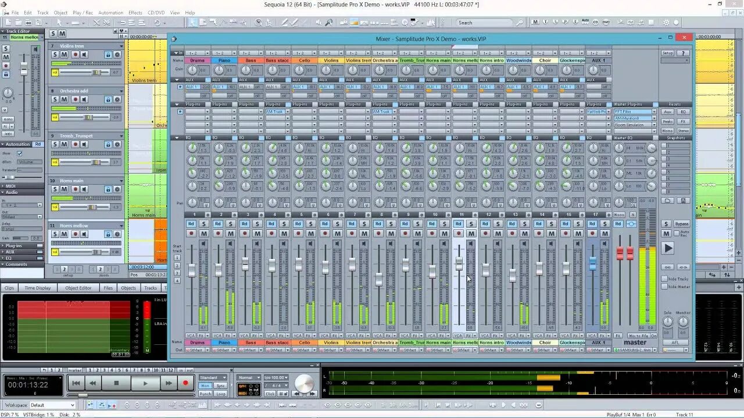
Task: Open the Automation menu
Action: click(110, 13)
